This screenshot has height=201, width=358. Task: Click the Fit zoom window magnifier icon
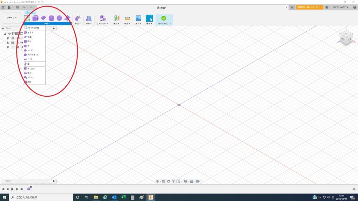pos(178,181)
